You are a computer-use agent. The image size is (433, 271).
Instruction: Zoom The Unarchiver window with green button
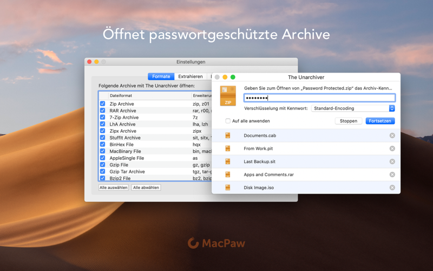pos(233,77)
